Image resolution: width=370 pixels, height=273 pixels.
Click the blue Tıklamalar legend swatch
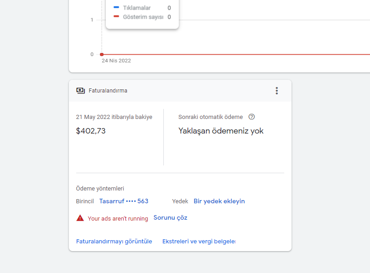pos(116,8)
